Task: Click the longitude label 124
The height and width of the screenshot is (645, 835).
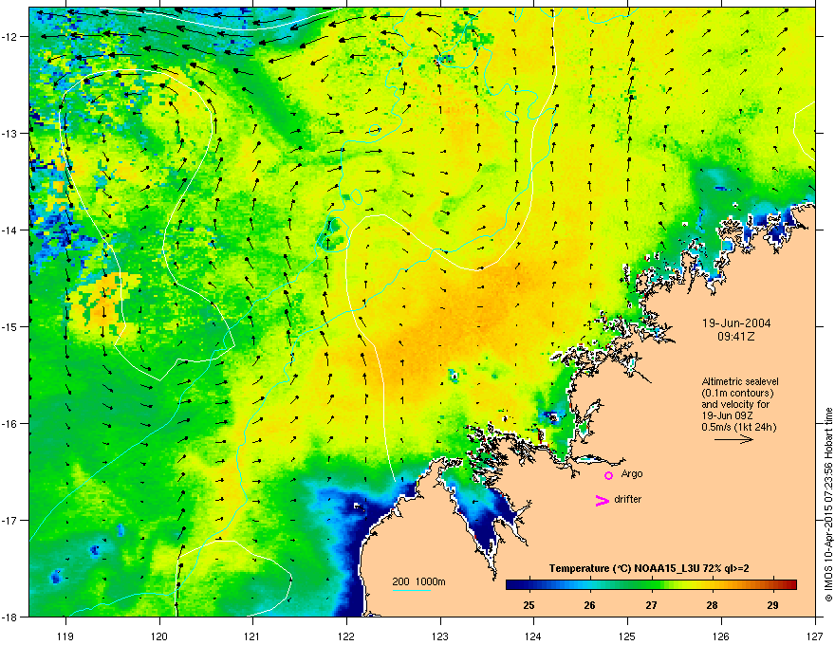Action: coord(533,636)
